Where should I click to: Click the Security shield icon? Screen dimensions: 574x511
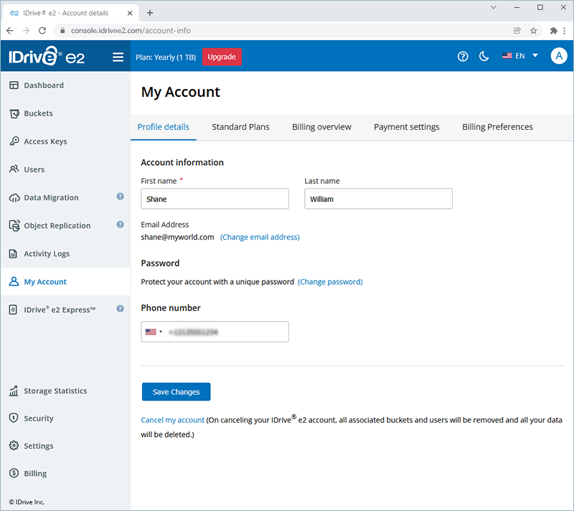coord(14,418)
